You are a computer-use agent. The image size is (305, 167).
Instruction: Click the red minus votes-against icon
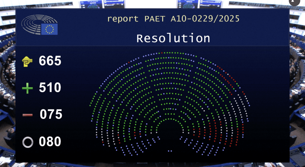click(x=27, y=115)
